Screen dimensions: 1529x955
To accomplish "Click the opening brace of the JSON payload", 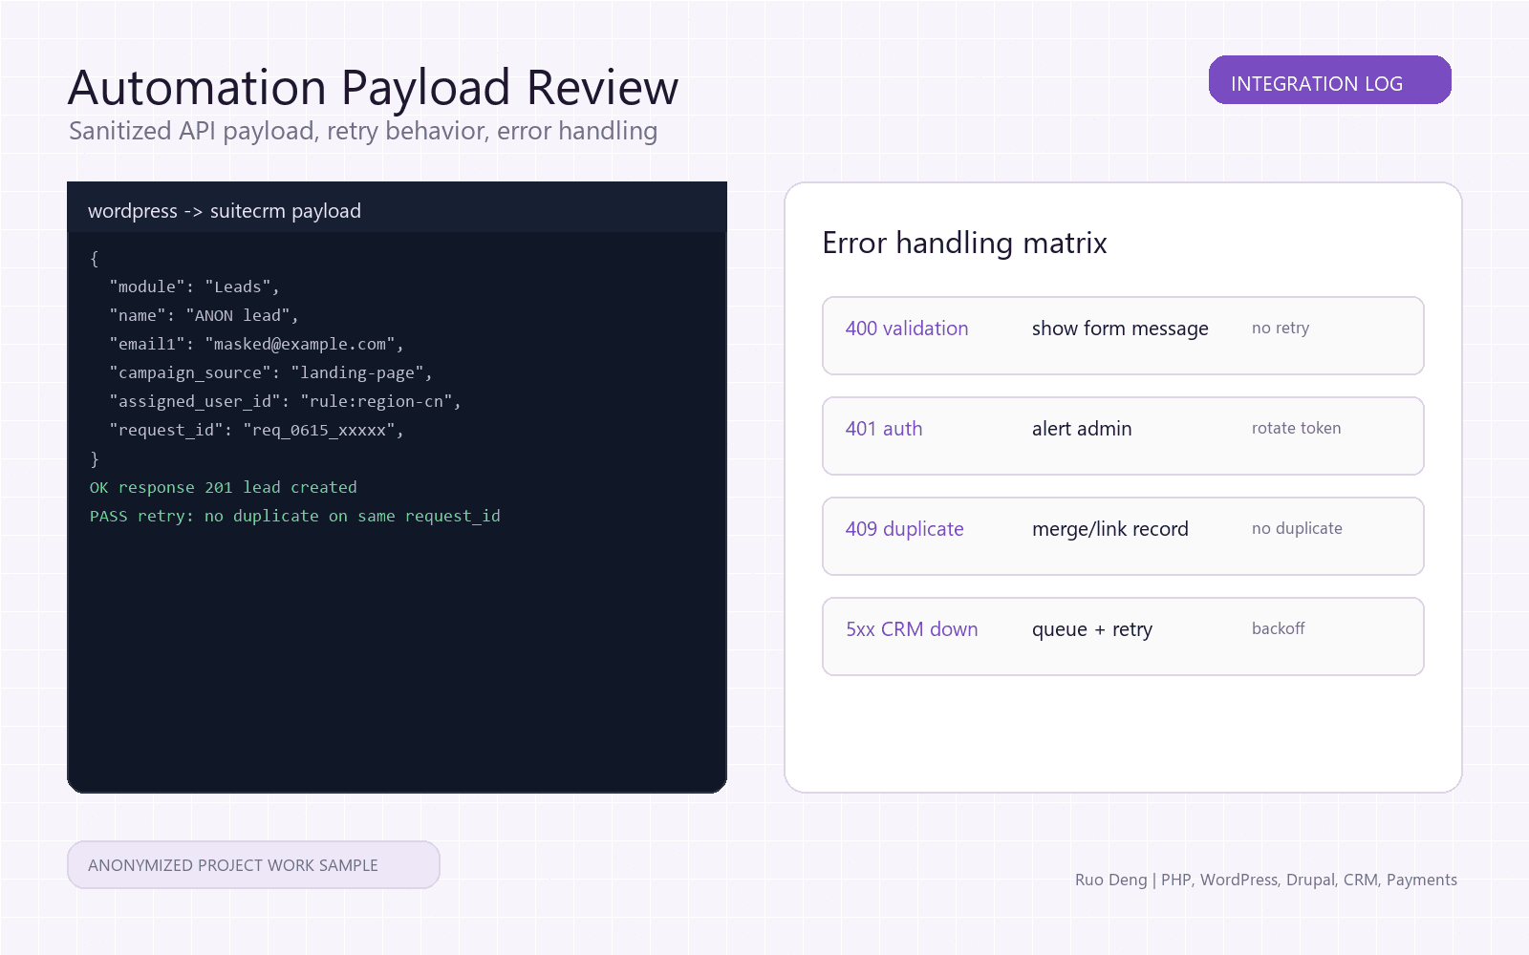I will (95, 258).
